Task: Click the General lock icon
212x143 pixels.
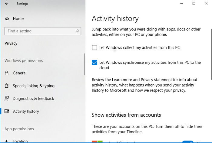Action: coord(7,73)
